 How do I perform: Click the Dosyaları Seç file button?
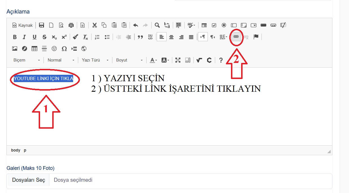pyautogui.click(x=29, y=180)
